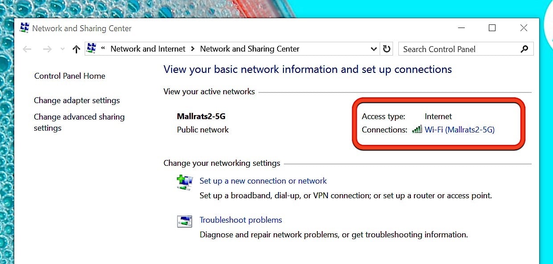The height and width of the screenshot is (264, 553).
Task: Click the Network and Sharing Center title bar icon
Action: (25, 28)
